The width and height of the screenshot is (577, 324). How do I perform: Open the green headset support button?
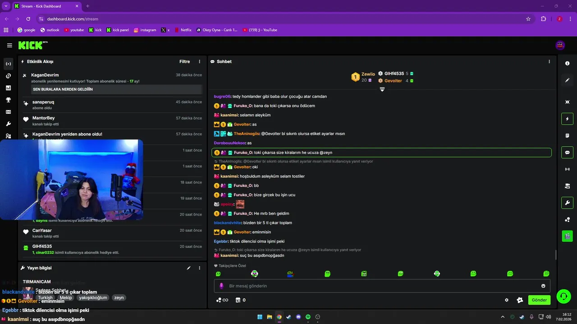tap(563, 296)
